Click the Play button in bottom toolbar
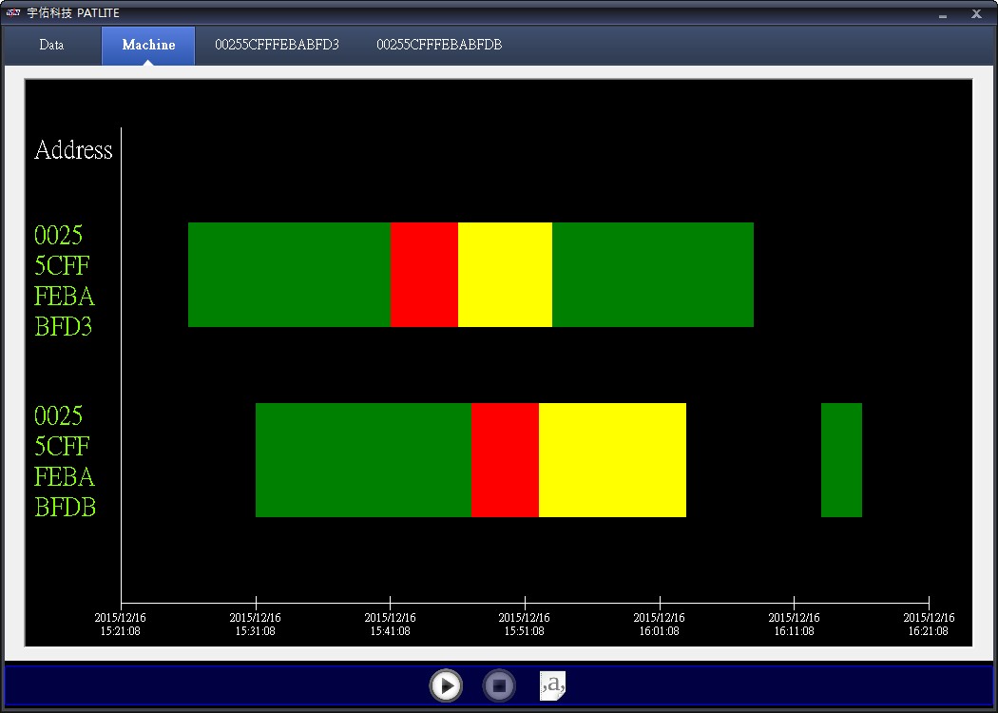Screen dimensions: 998x713 (446, 685)
